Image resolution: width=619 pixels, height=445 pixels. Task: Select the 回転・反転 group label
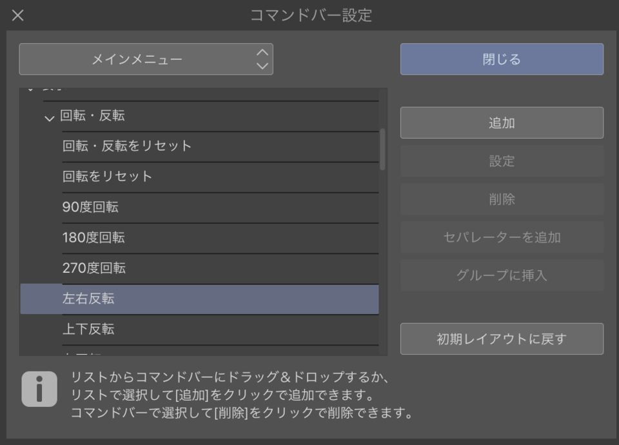[x=93, y=116]
